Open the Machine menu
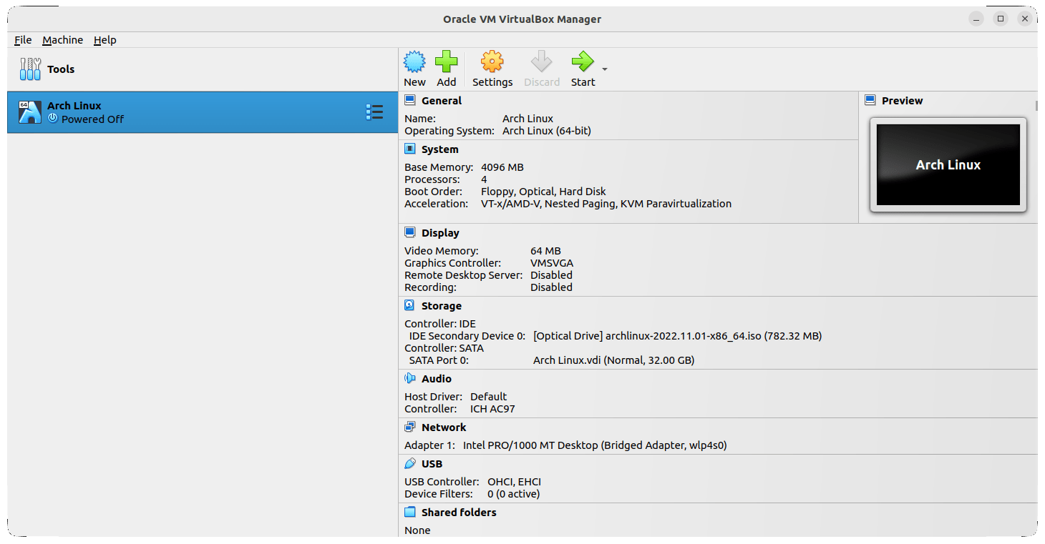This screenshot has height=544, width=1045. coord(62,39)
